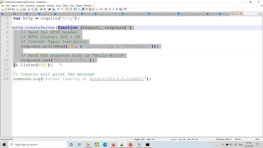The image size is (263, 148).
Task: Run macro multiple times icon
Action: 117,9
